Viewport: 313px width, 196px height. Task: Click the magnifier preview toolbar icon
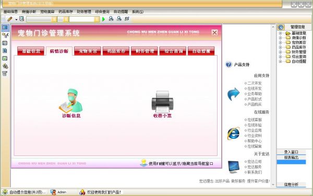coord(21,19)
